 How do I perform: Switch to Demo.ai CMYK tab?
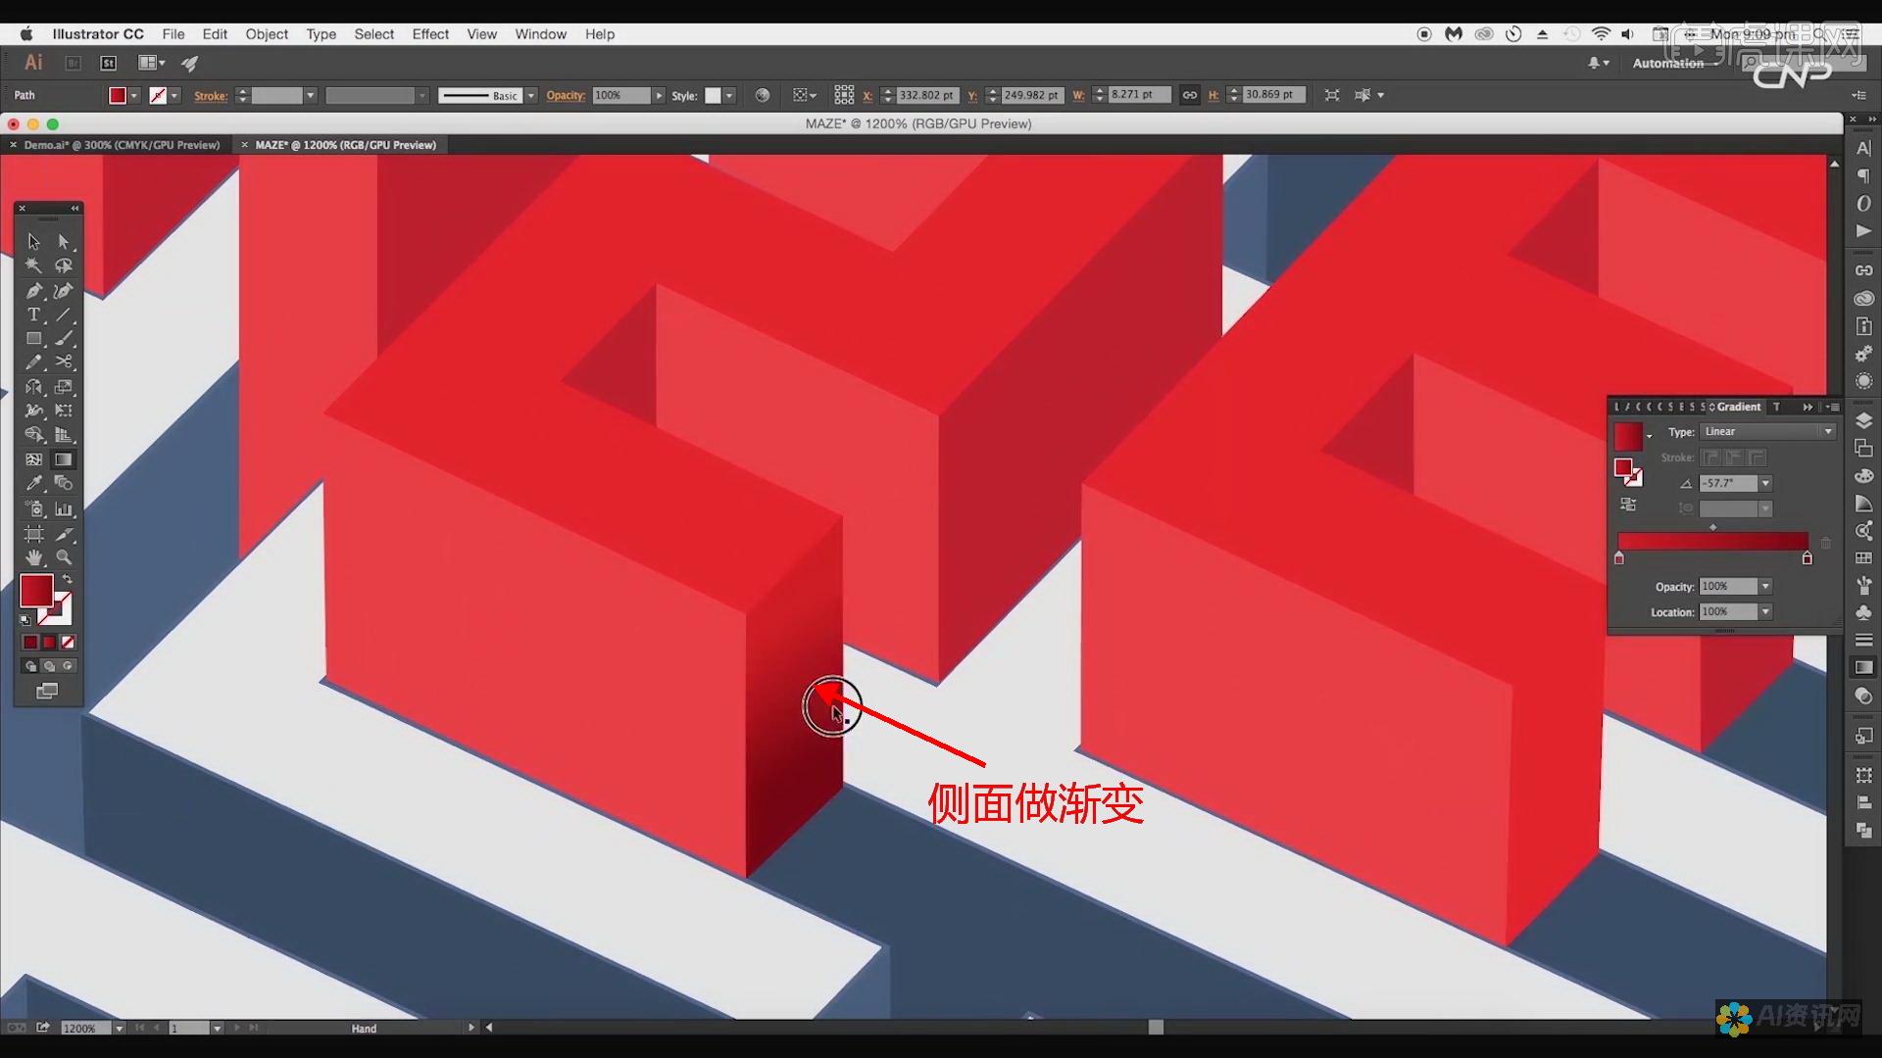pyautogui.click(x=122, y=143)
